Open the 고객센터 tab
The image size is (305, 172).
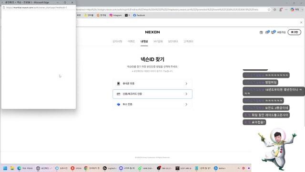point(188,42)
